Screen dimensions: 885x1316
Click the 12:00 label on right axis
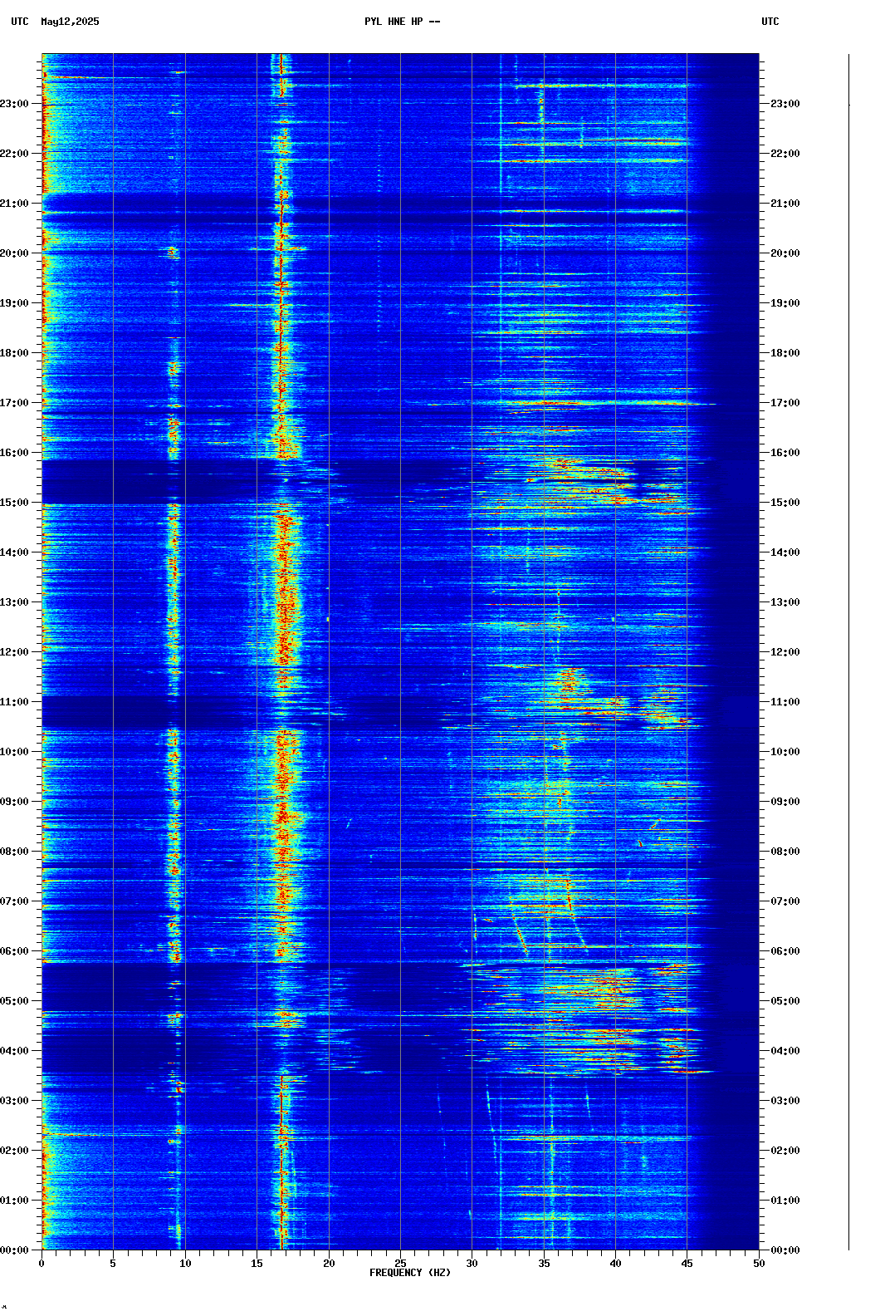(785, 652)
